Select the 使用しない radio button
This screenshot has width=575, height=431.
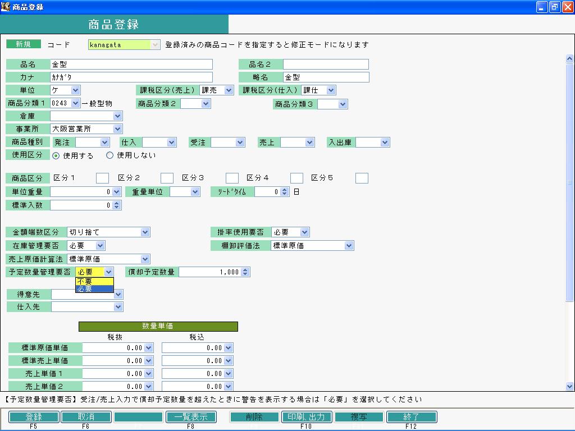pos(109,155)
